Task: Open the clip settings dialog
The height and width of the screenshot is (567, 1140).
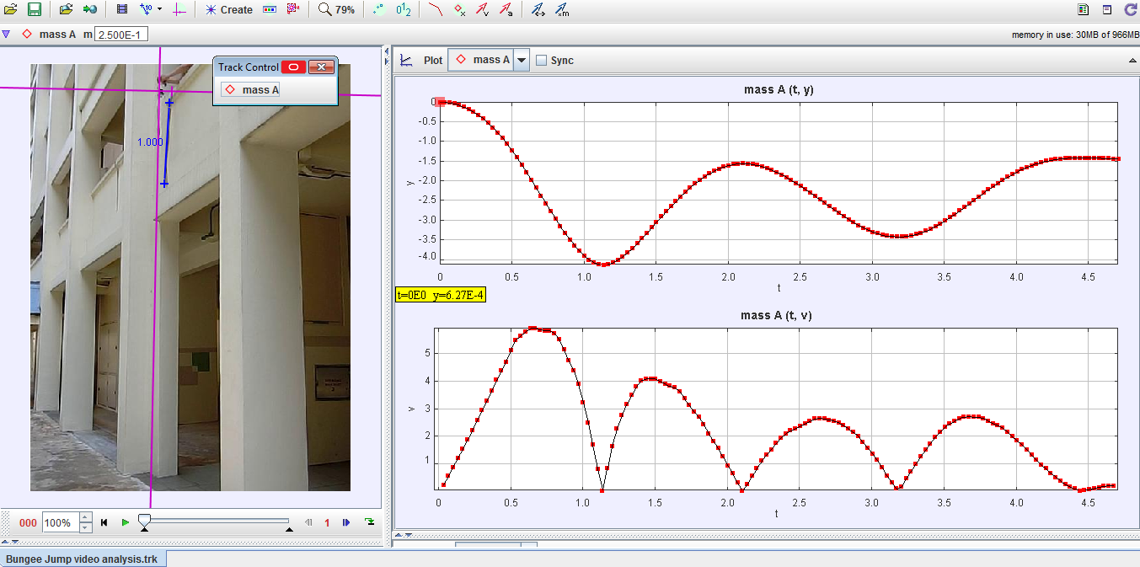Action: tap(120, 9)
